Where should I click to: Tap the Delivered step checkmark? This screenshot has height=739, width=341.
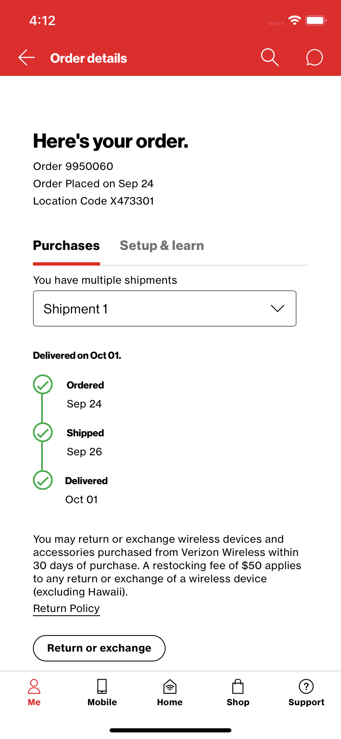43,480
